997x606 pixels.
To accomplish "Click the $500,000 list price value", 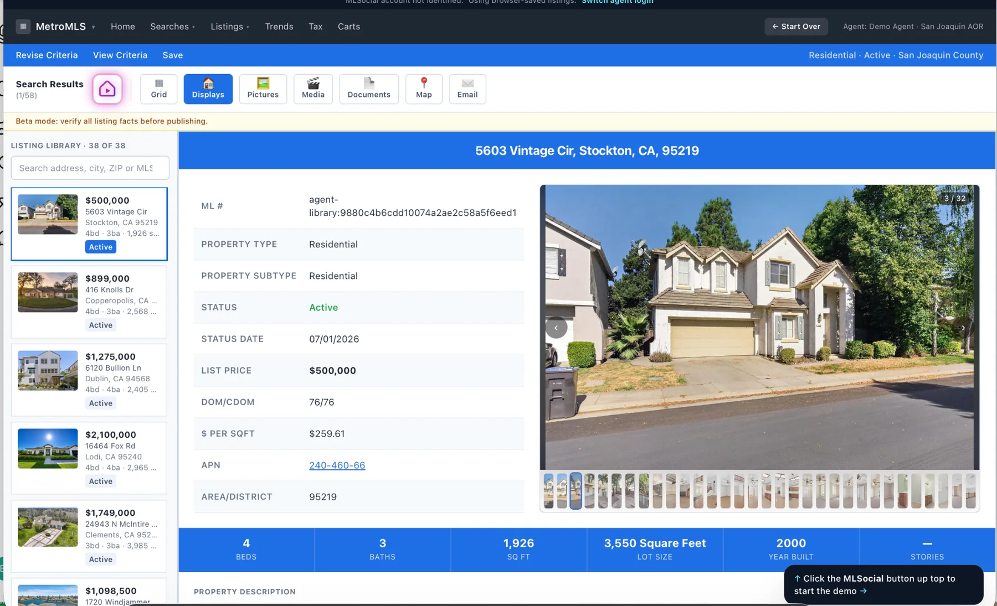I will point(332,371).
